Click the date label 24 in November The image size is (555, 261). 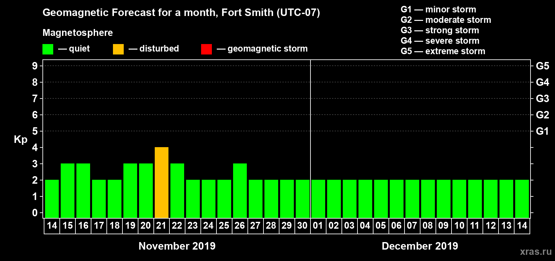coord(208,226)
